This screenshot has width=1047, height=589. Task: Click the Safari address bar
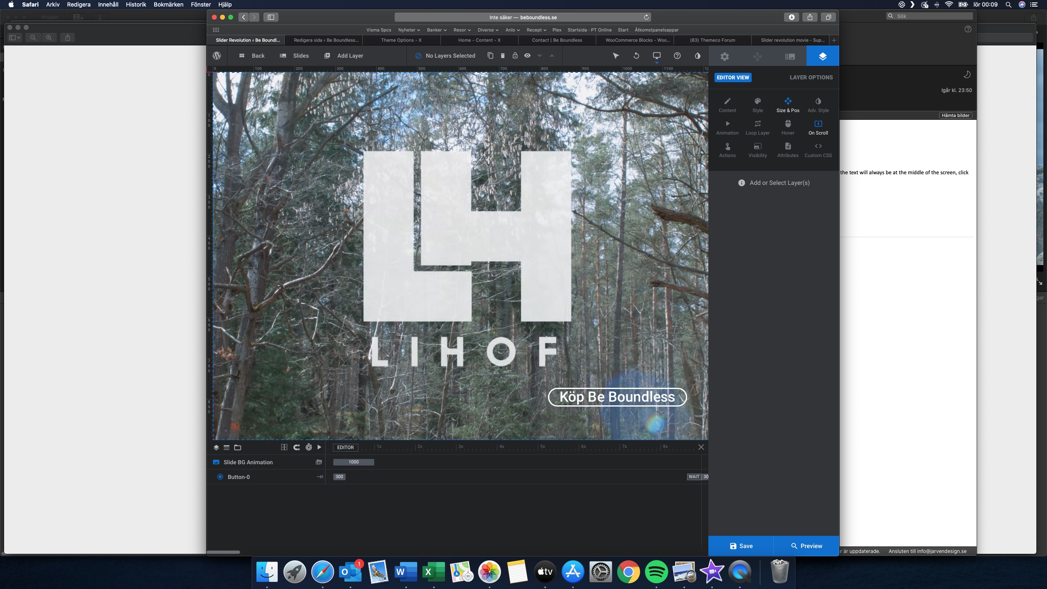[x=523, y=17]
